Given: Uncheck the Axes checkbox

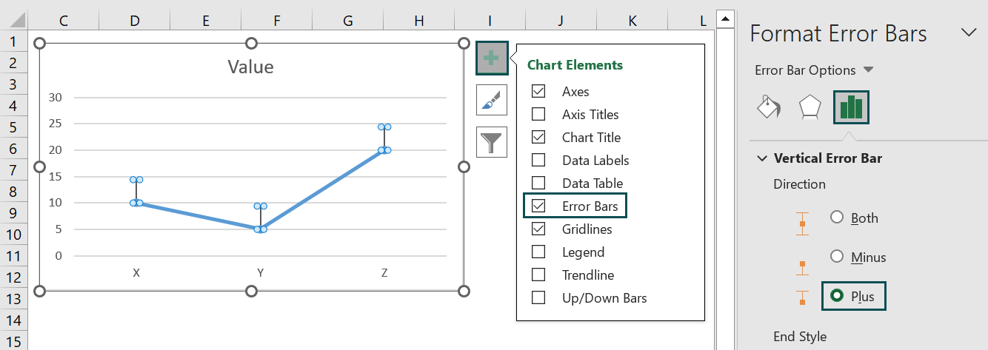Looking at the screenshot, I should pyautogui.click(x=538, y=91).
